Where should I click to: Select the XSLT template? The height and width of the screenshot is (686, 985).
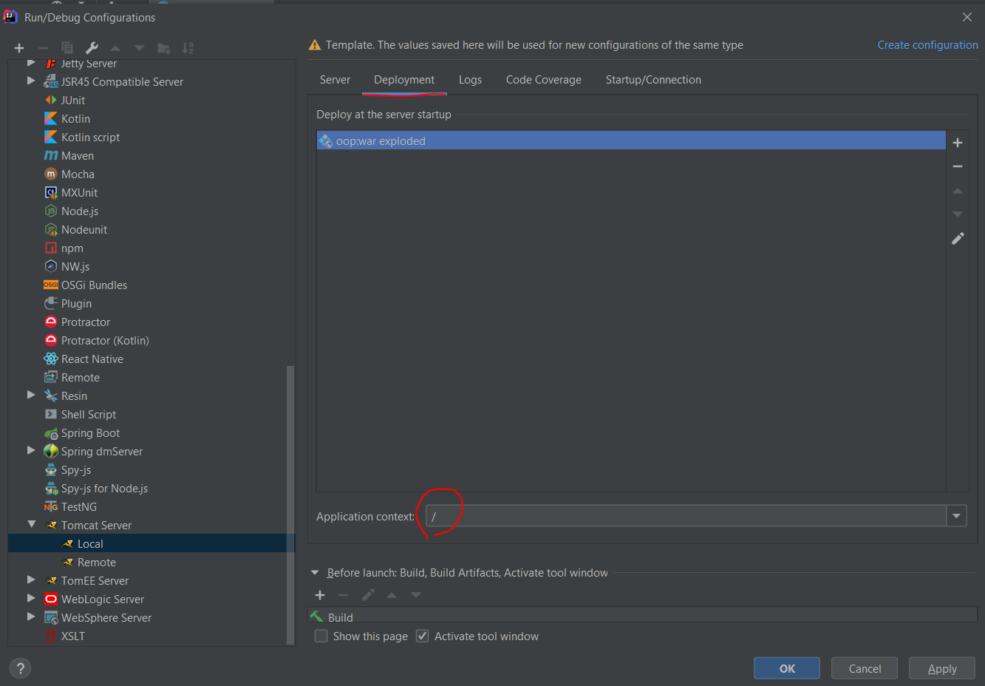click(64, 636)
